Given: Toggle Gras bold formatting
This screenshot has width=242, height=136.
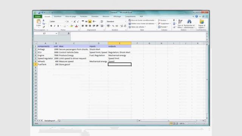Looking at the screenshot, I should point(51,26).
